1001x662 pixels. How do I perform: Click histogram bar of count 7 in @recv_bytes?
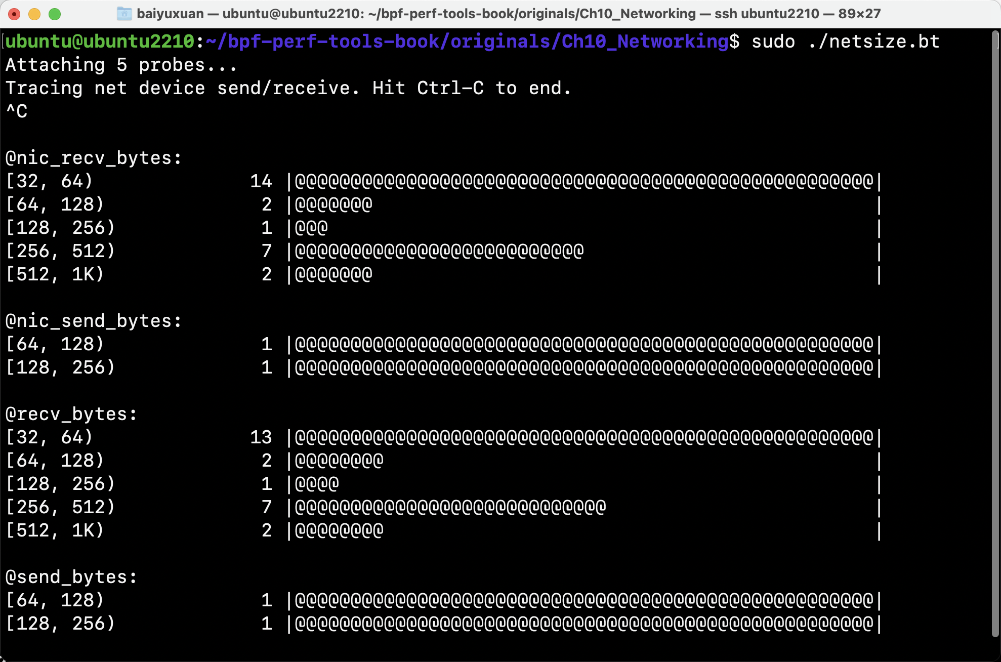click(x=450, y=507)
